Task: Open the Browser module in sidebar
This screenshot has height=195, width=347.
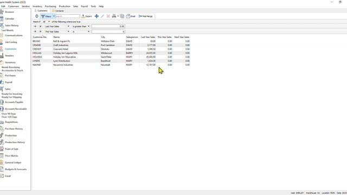Action: coord(9,12)
